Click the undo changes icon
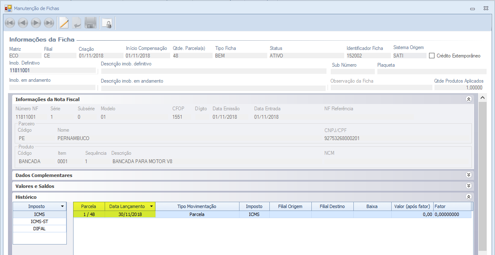Image resolution: width=495 pixels, height=255 pixels. (x=77, y=23)
